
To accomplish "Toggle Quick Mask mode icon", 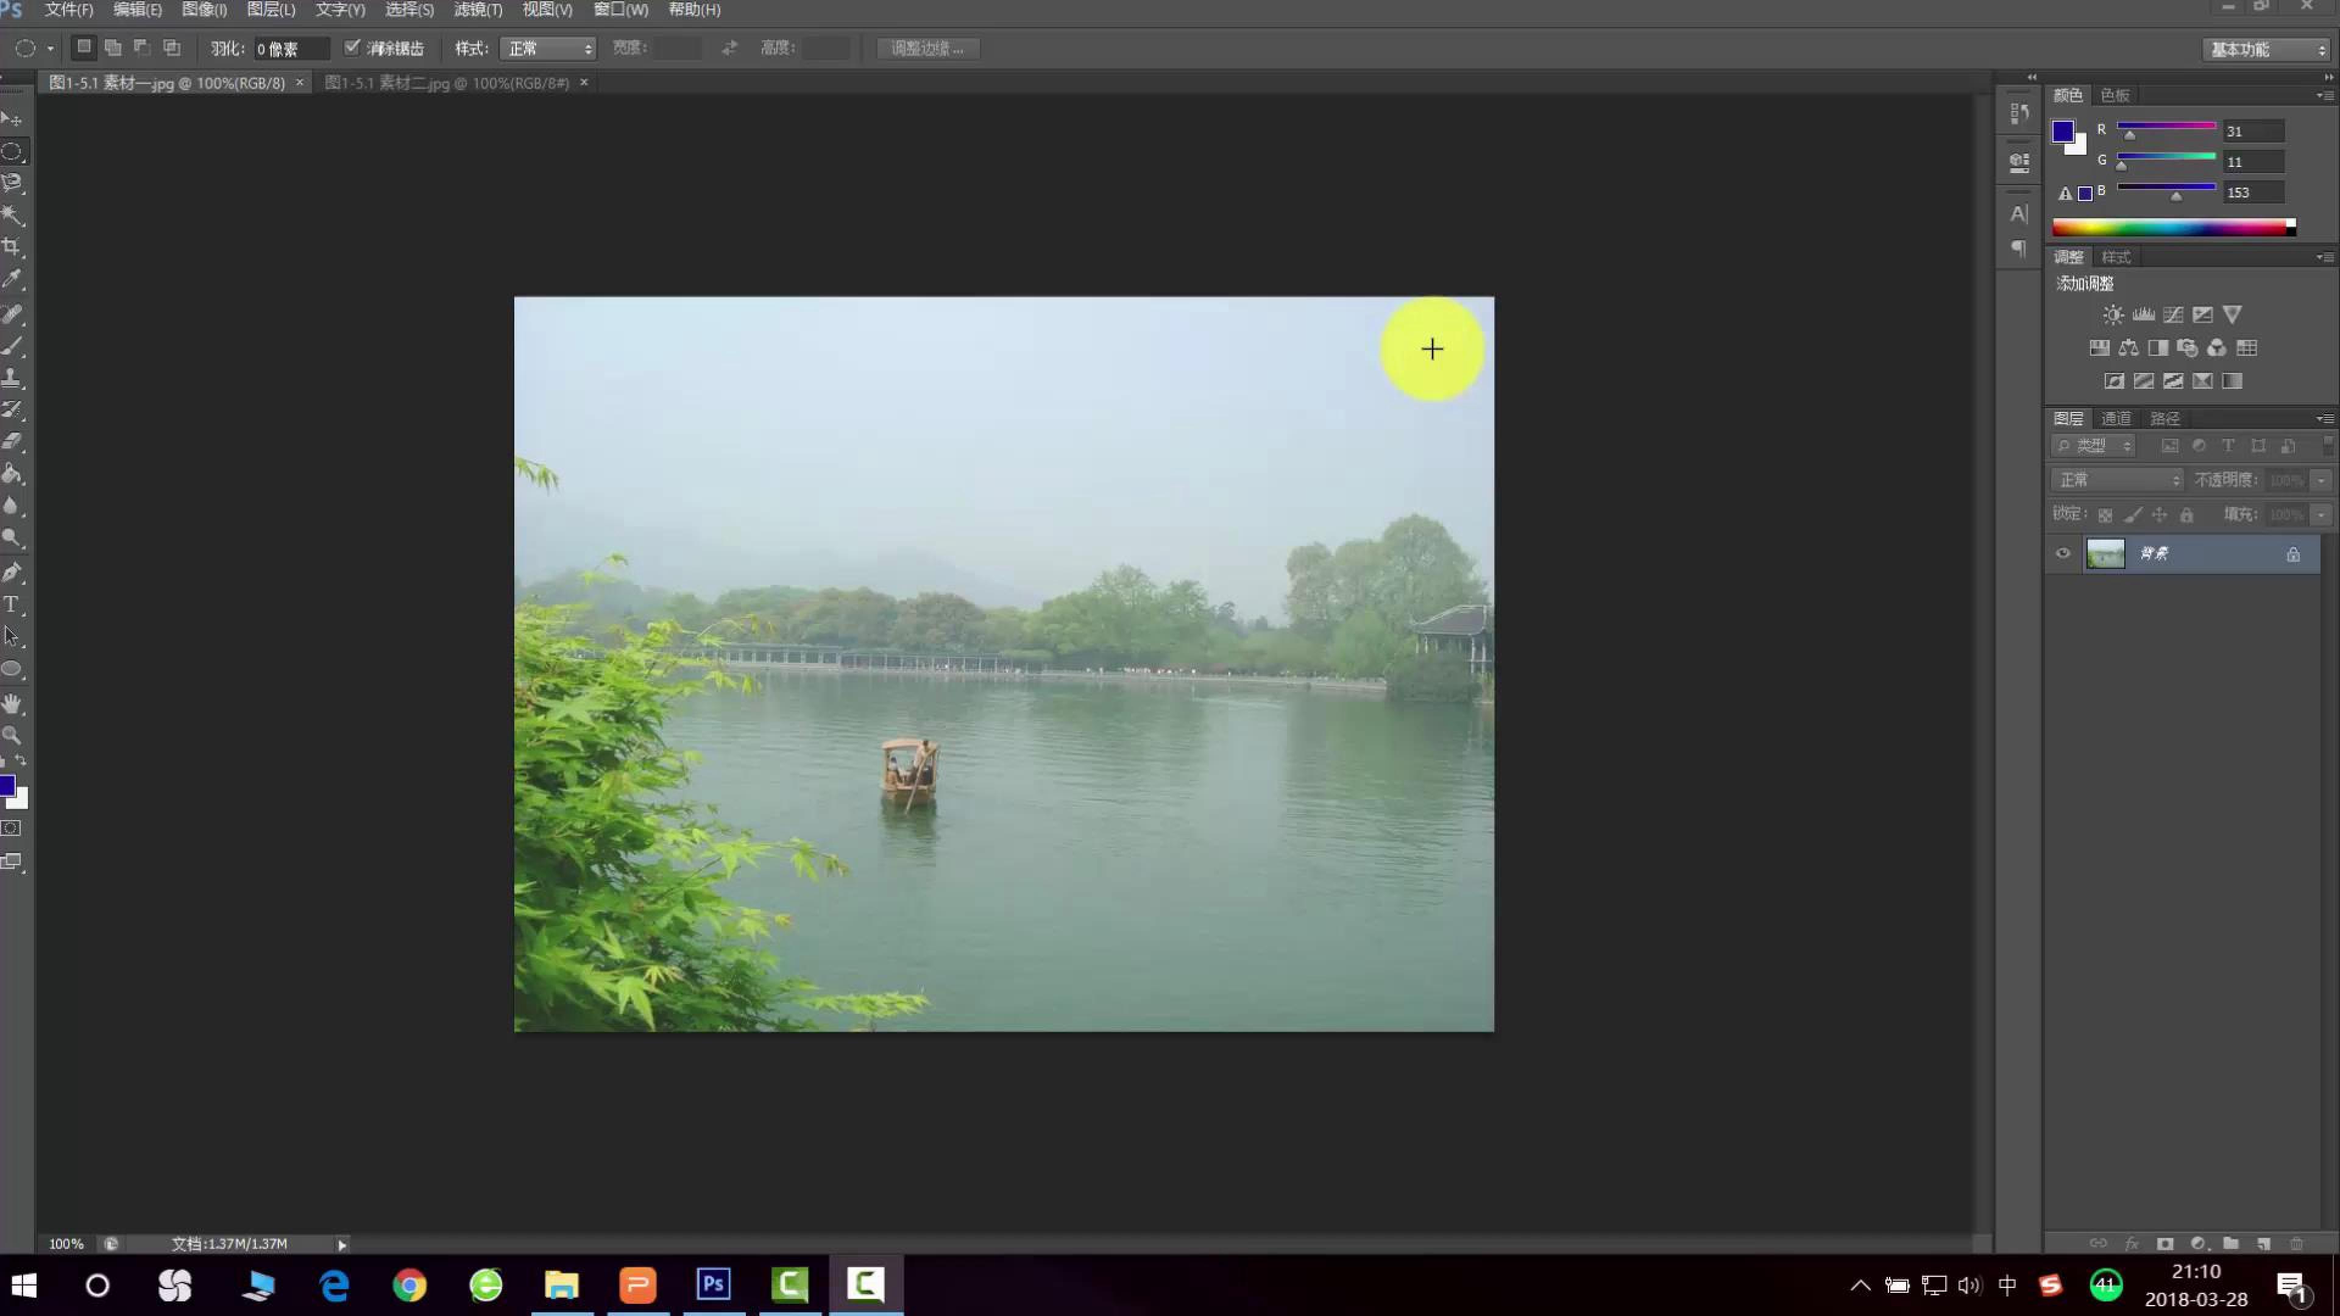I will pyautogui.click(x=11, y=829).
